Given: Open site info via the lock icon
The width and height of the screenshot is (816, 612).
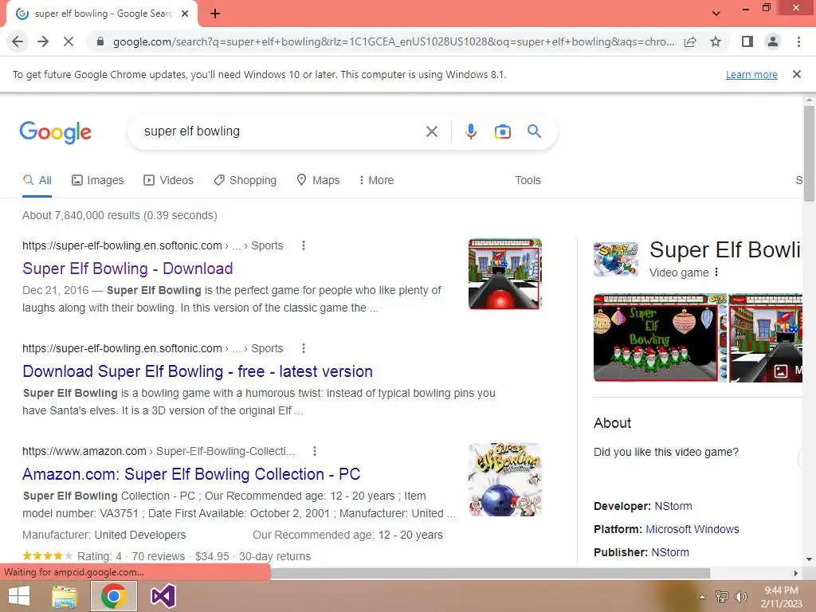Looking at the screenshot, I should [x=100, y=41].
